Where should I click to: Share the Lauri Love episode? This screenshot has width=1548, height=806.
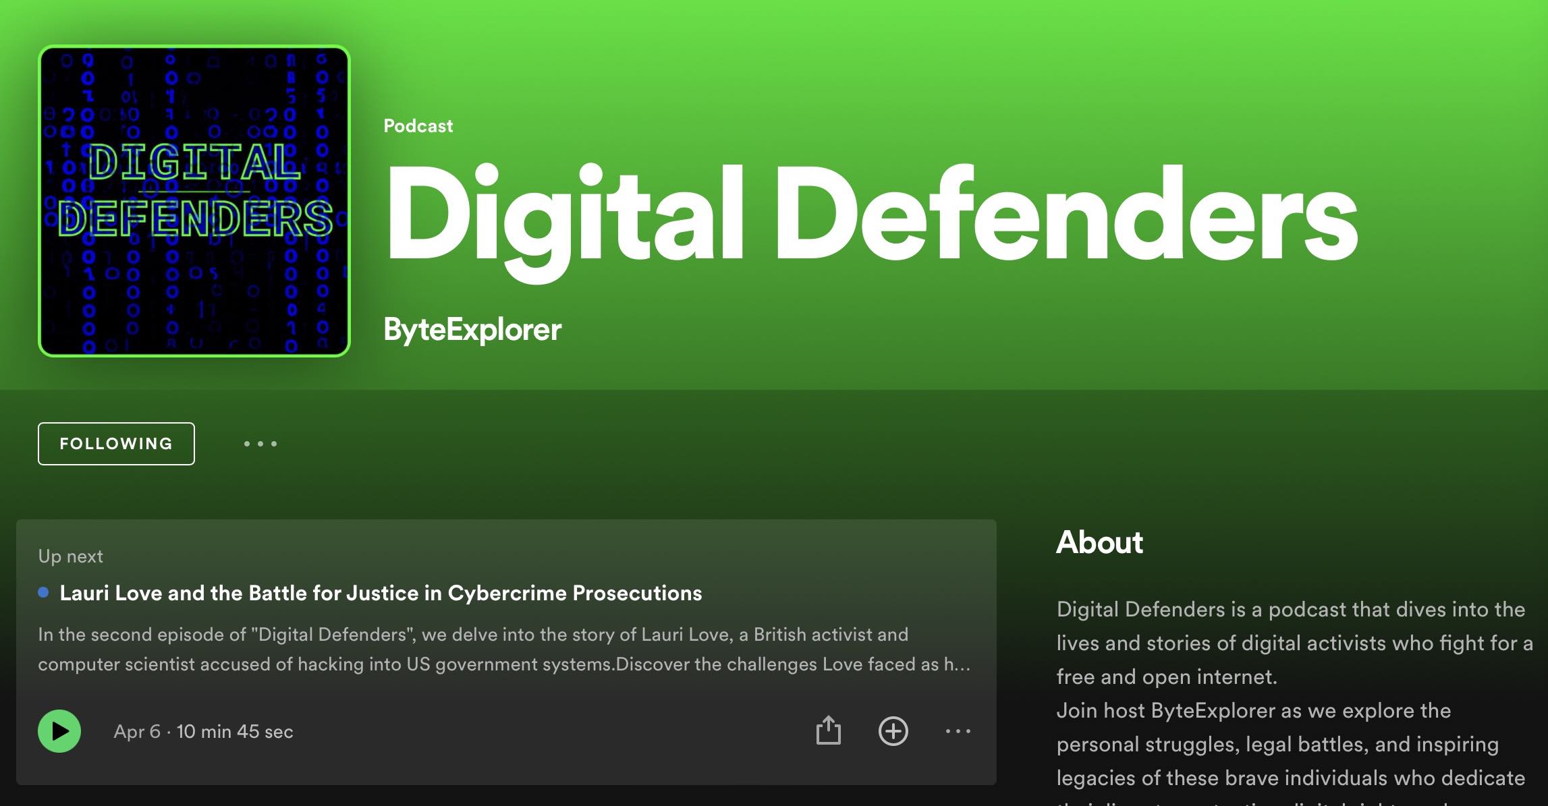(x=828, y=730)
